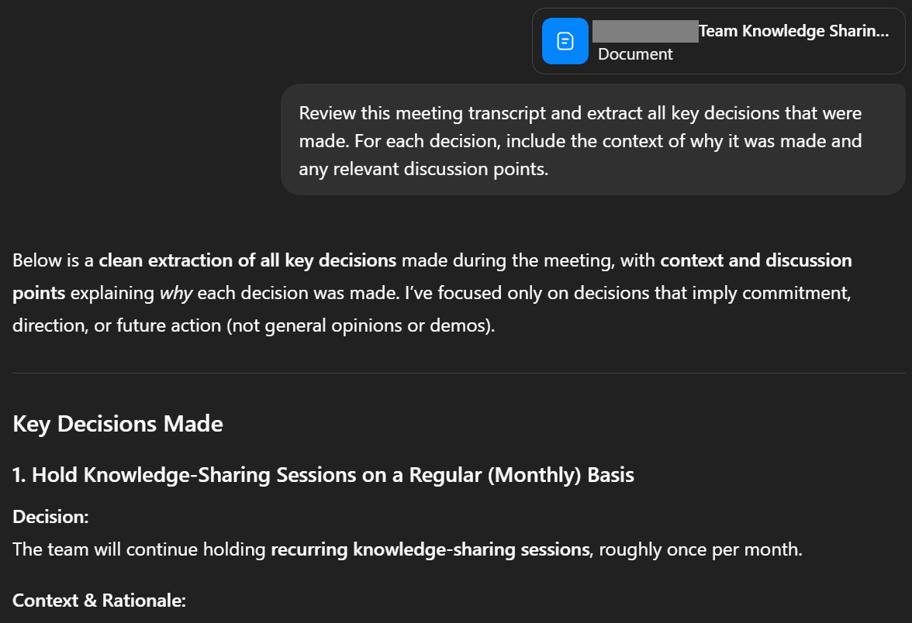Screen dimensions: 912x623
Task: Click heading '1. Hold Knowledge-Sharing Sessions' section
Action: click(x=322, y=475)
